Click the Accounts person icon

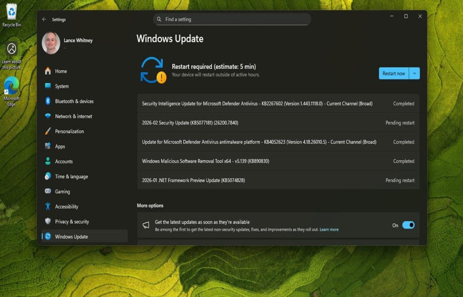click(x=48, y=161)
